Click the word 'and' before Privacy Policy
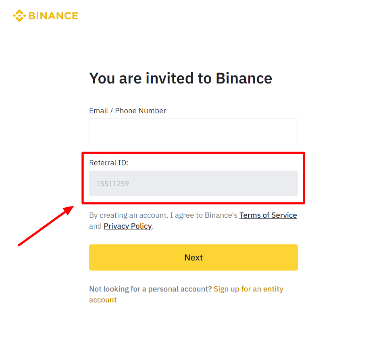 pyautogui.click(x=95, y=226)
